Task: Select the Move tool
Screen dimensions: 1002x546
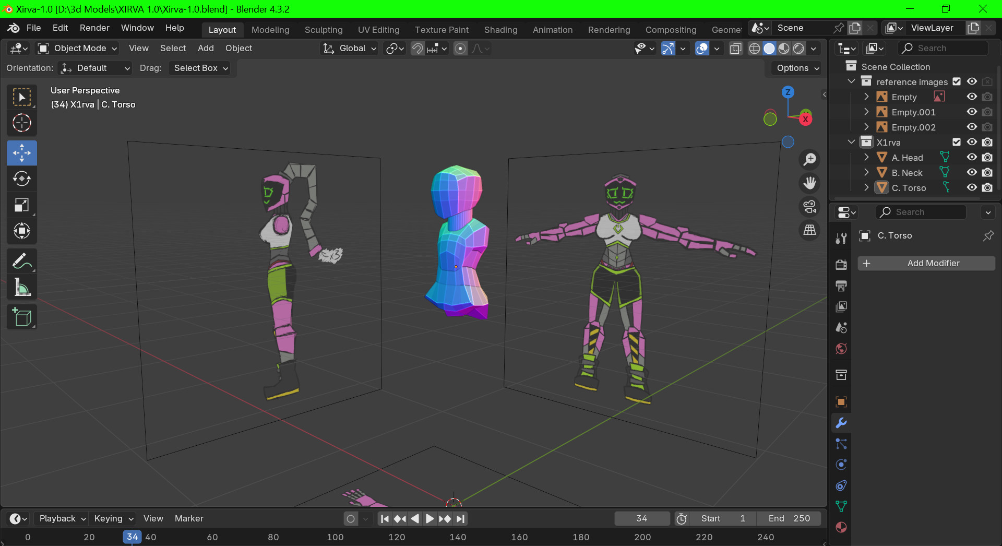Action: point(22,153)
